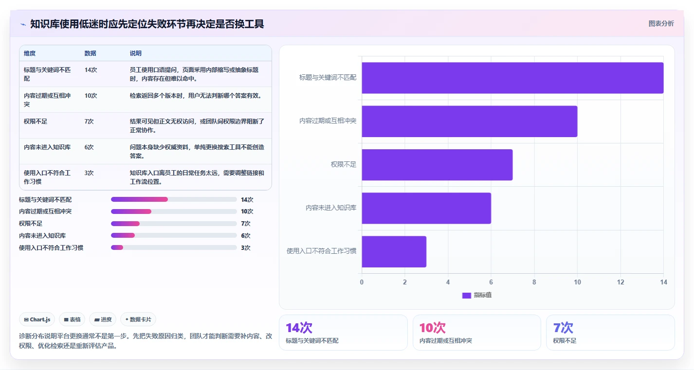
Task: Click the progress bar for 使用入口不符合工作习惯
Action: pos(174,247)
